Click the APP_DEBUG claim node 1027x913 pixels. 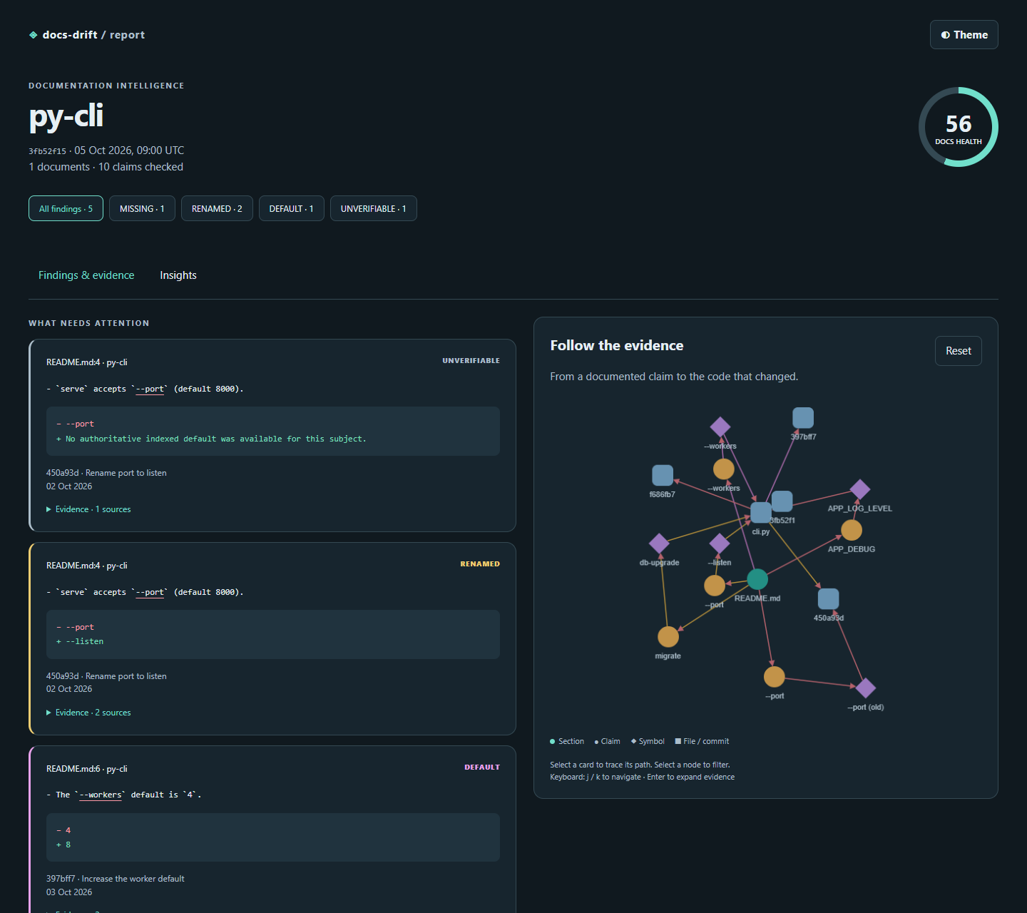(852, 530)
